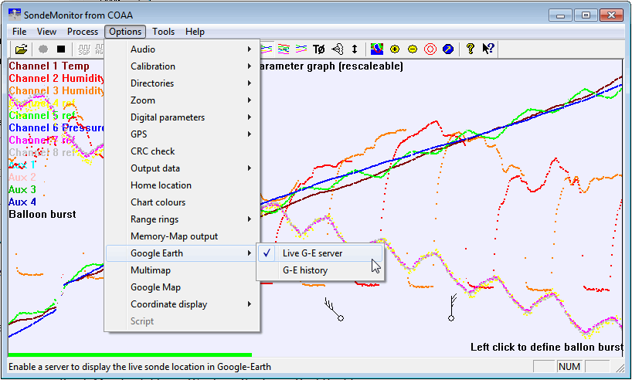Expand the Audio submenu
The width and height of the screenshot is (632, 380).
182,49
